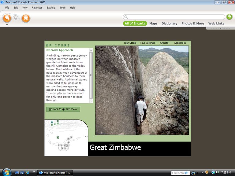
Task: Click the grey Forward arrow button
Action: coord(16,18)
